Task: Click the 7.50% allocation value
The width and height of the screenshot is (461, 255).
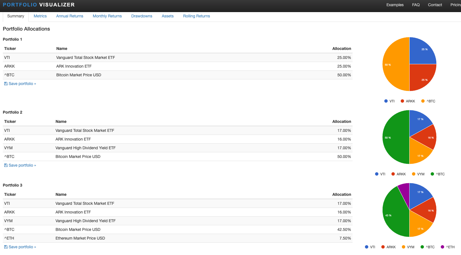Action: point(345,238)
